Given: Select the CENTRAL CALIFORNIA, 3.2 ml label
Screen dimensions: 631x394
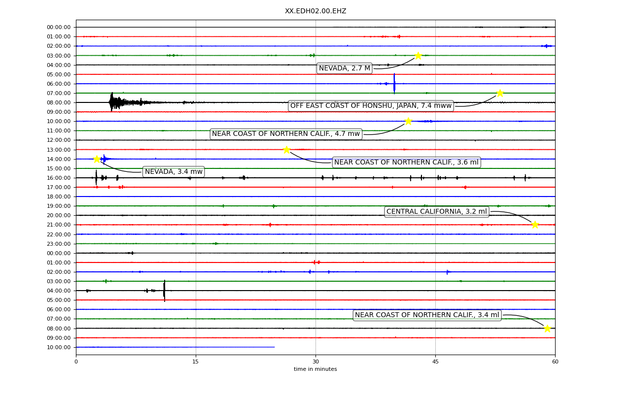Looking at the screenshot, I should (x=437, y=212).
